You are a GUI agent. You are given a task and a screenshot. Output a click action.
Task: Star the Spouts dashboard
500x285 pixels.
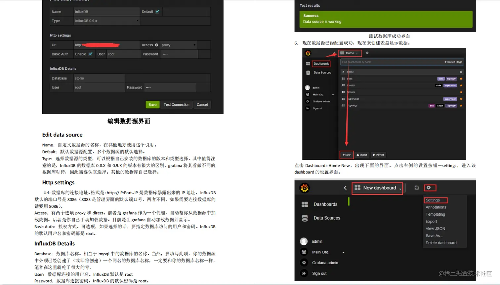tap(461, 92)
